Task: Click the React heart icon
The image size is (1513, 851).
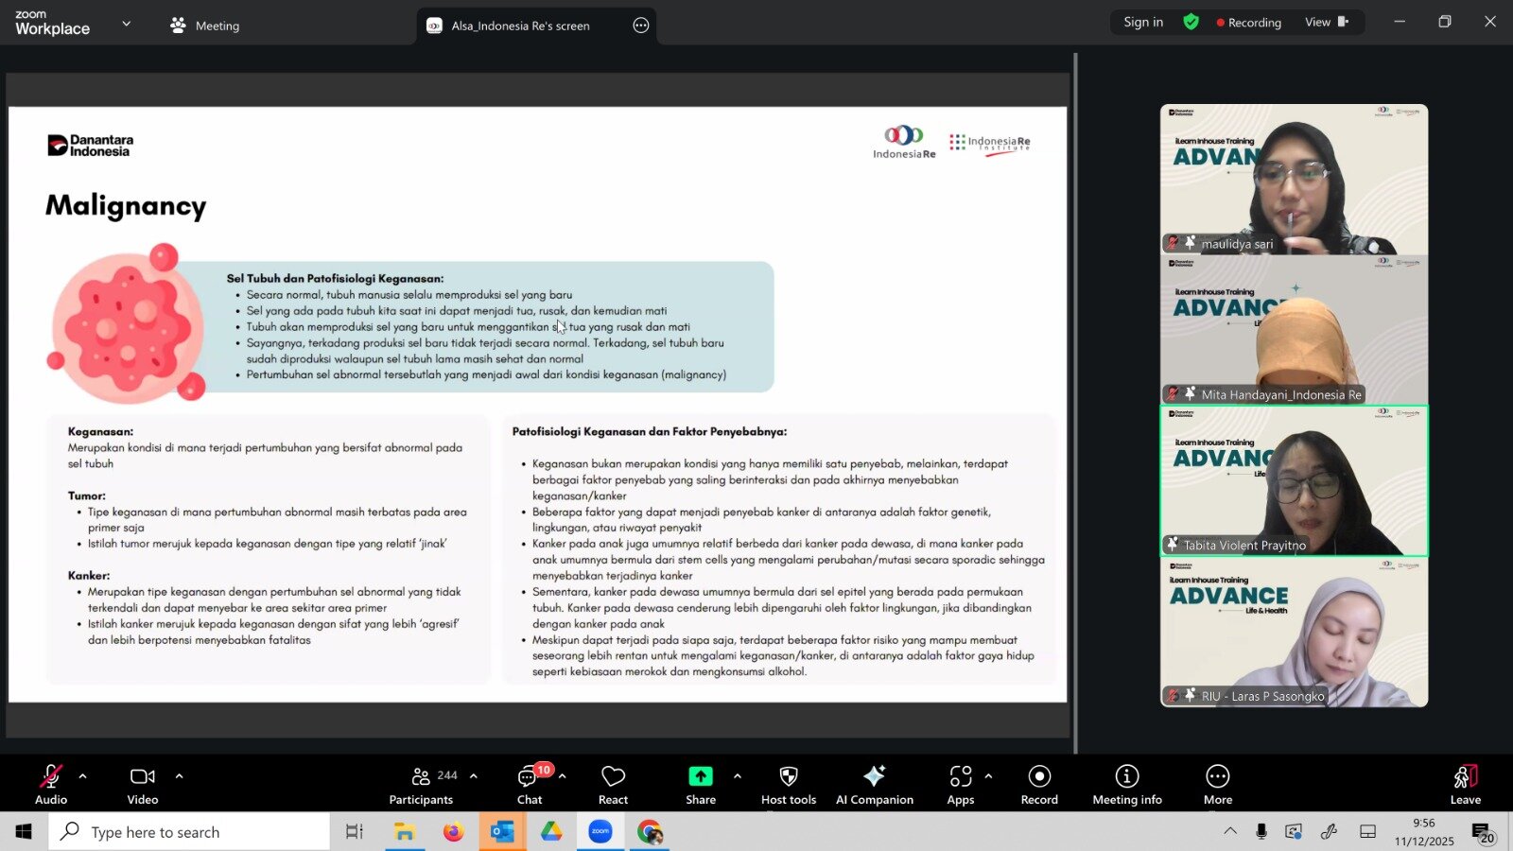Action: point(613,785)
